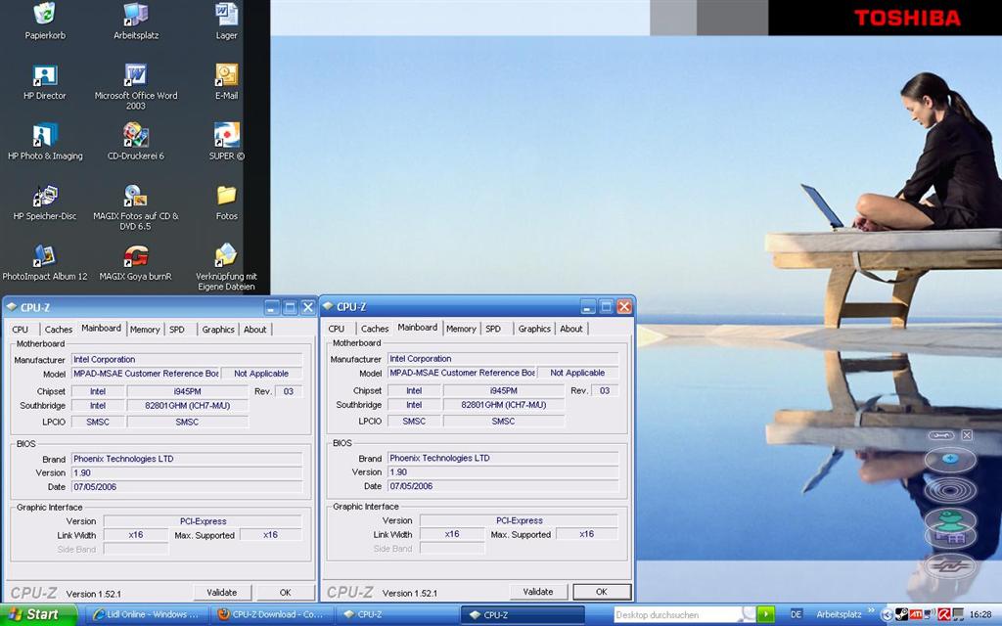The image size is (1002, 626).
Task: Click the Avira red umbrella tray icon
Action: click(943, 614)
